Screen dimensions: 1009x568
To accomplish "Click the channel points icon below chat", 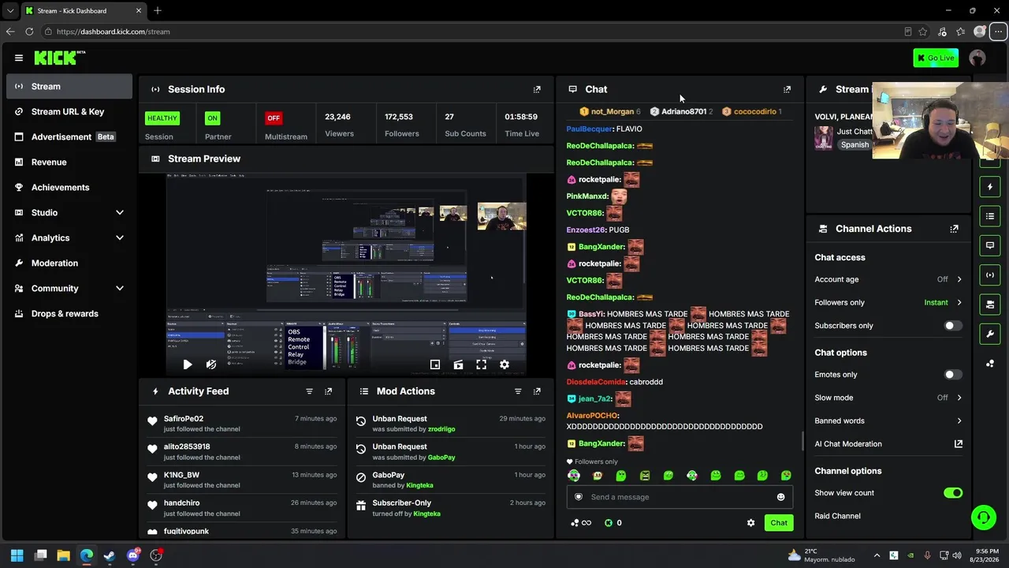I will 609,523.
